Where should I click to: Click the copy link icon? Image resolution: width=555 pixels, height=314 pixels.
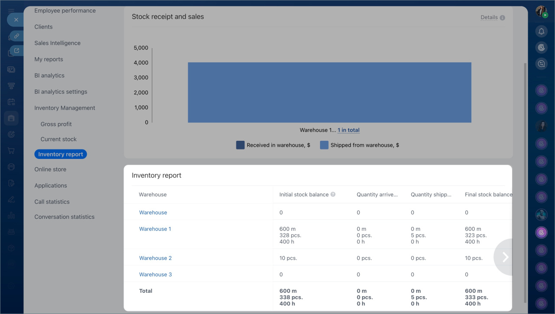point(16,36)
